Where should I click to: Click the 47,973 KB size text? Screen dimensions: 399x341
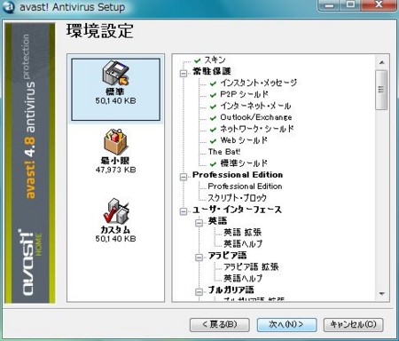pos(115,170)
